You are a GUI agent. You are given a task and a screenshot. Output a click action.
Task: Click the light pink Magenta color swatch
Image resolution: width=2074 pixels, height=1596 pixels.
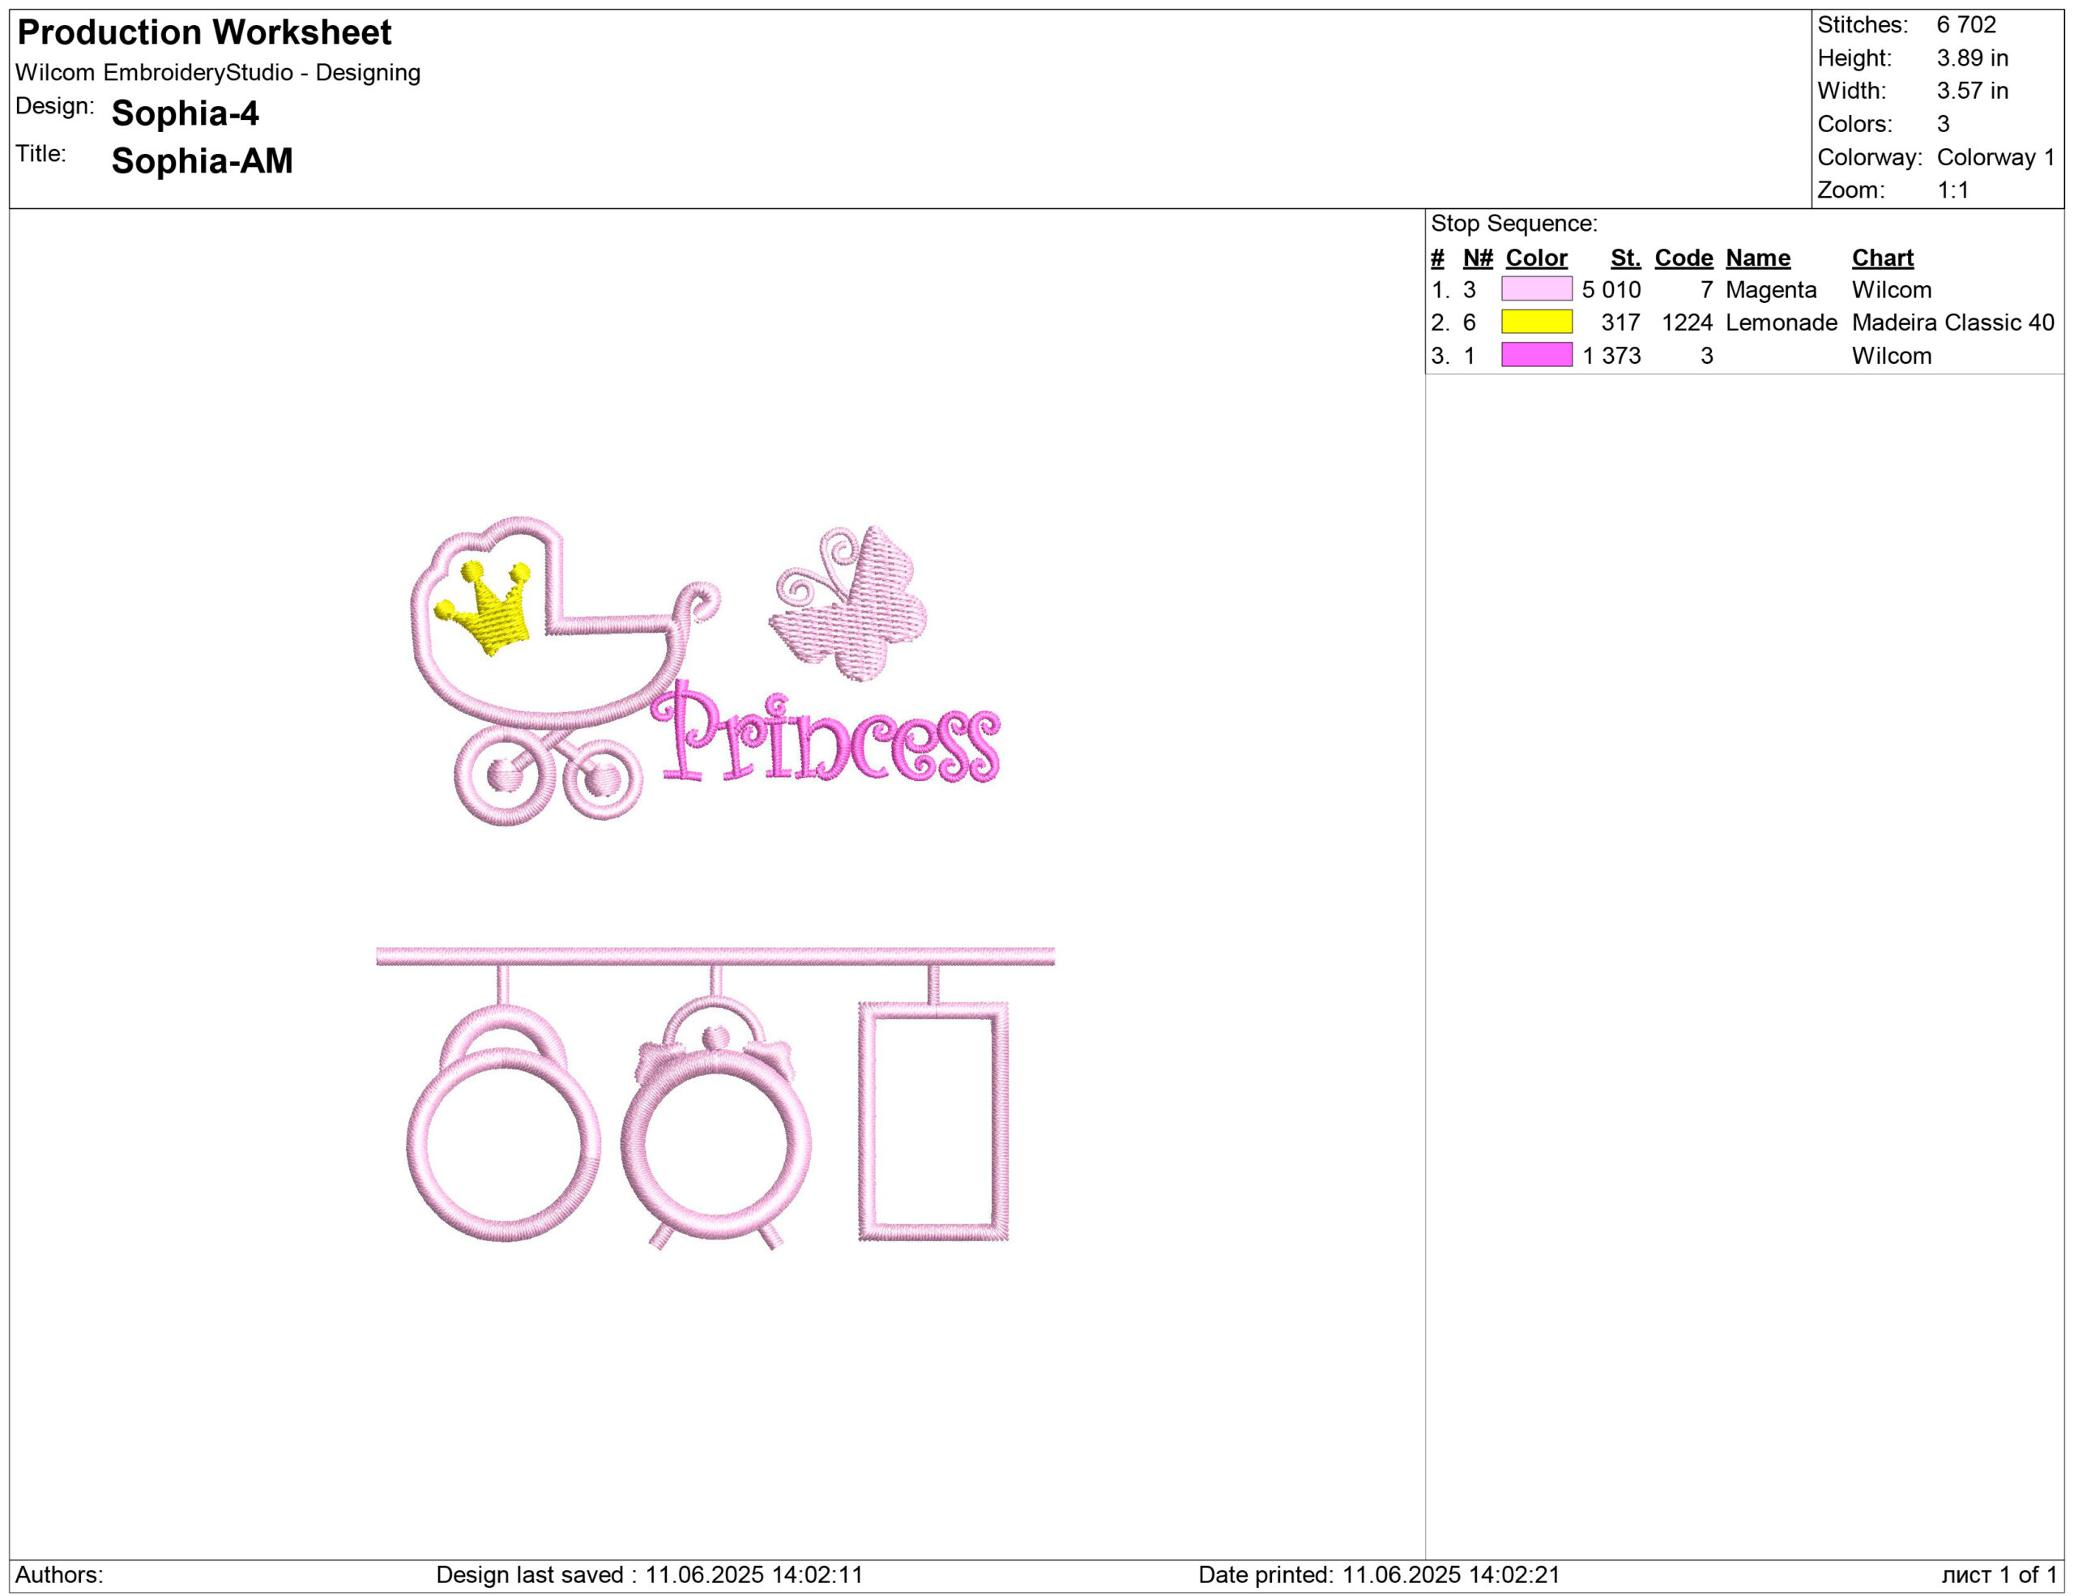point(1535,288)
